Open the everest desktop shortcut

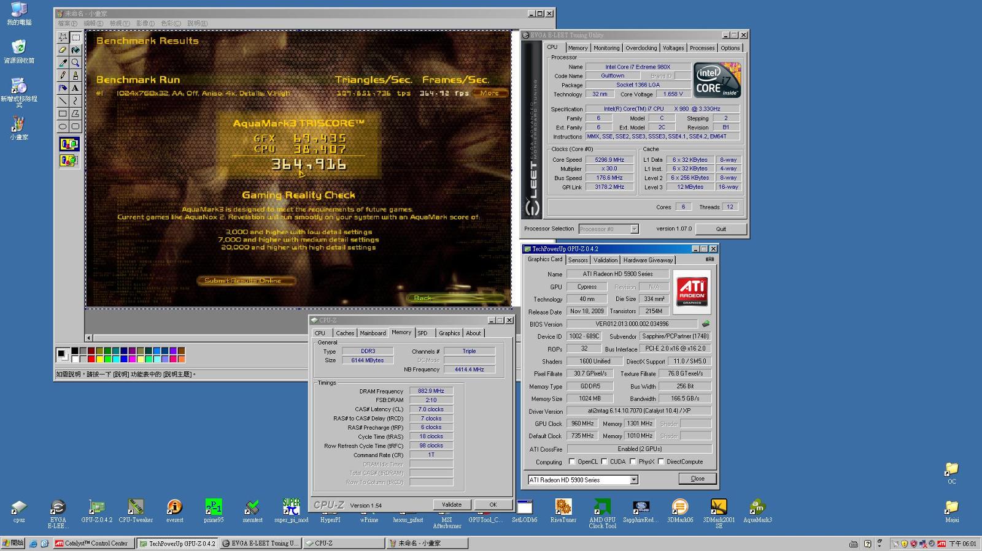pos(174,511)
